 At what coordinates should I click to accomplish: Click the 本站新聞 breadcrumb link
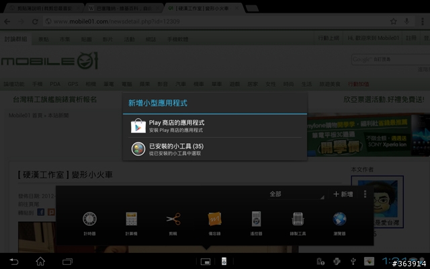click(58, 115)
